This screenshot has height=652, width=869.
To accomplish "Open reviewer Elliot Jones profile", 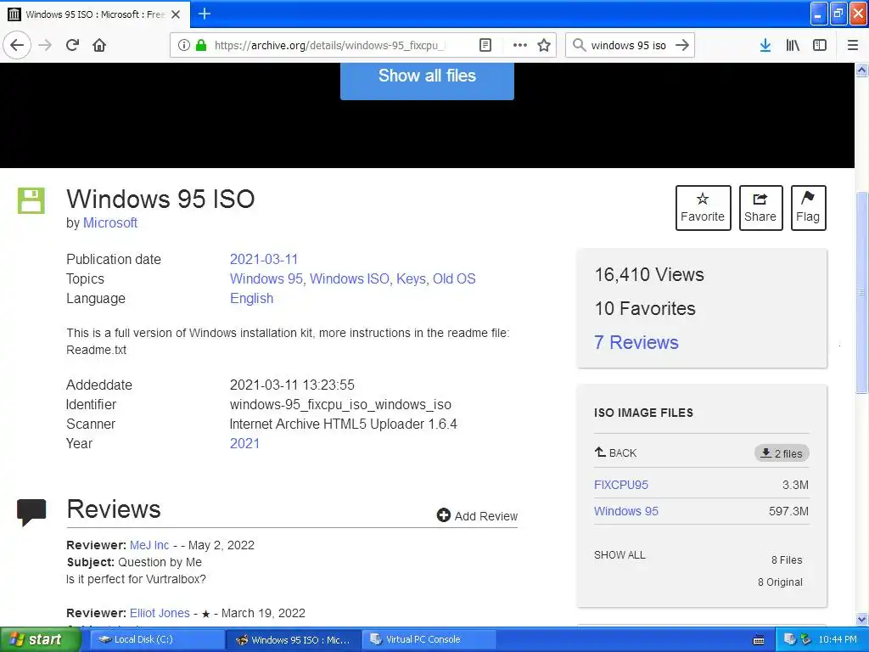I will 160,613.
